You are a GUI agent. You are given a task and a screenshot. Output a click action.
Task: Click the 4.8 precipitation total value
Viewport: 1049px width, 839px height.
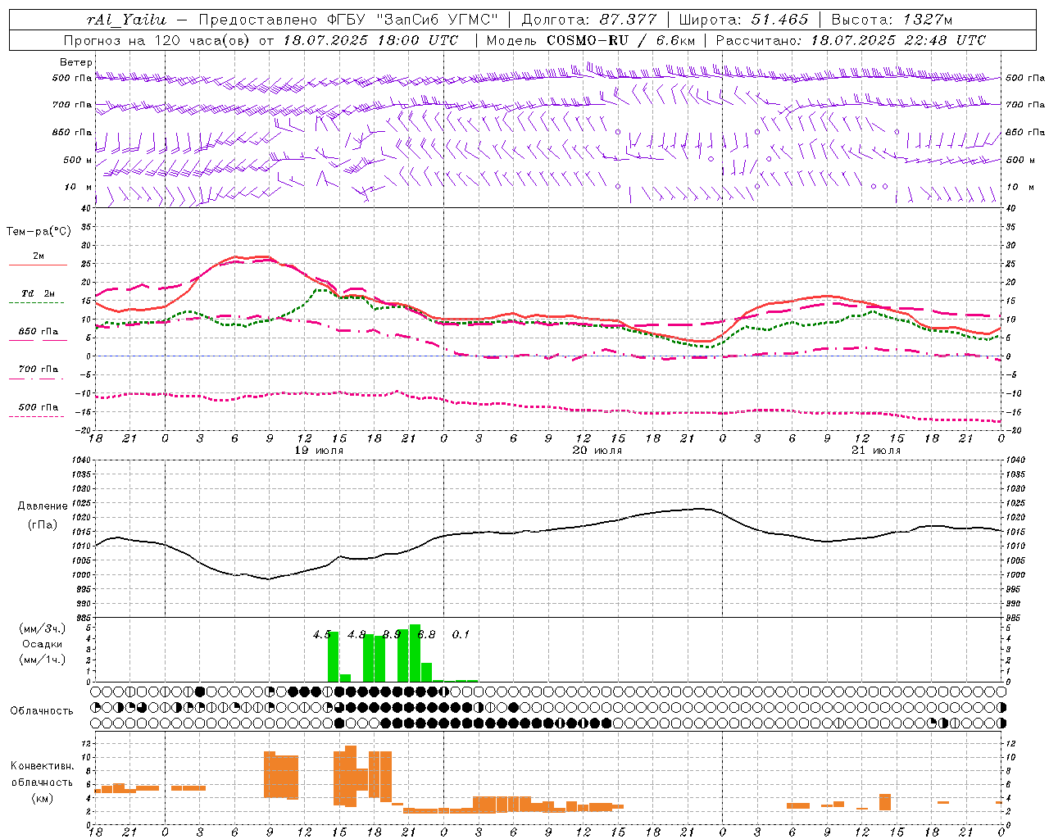click(356, 634)
